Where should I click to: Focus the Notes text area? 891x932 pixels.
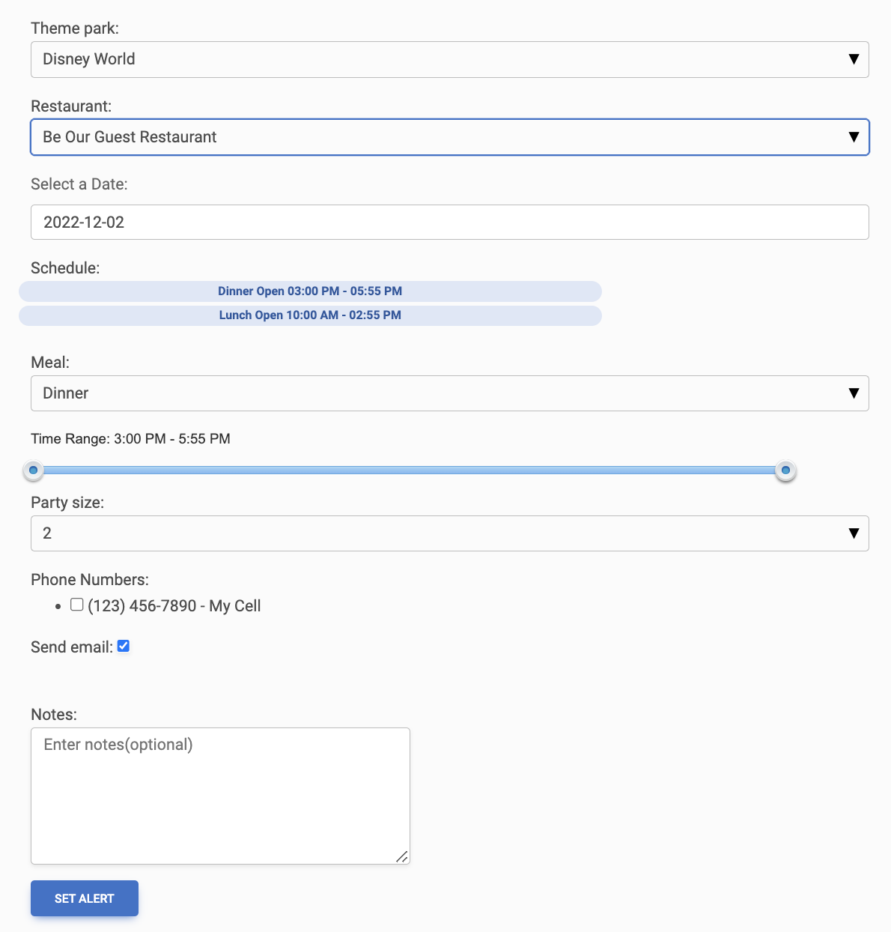pos(220,796)
